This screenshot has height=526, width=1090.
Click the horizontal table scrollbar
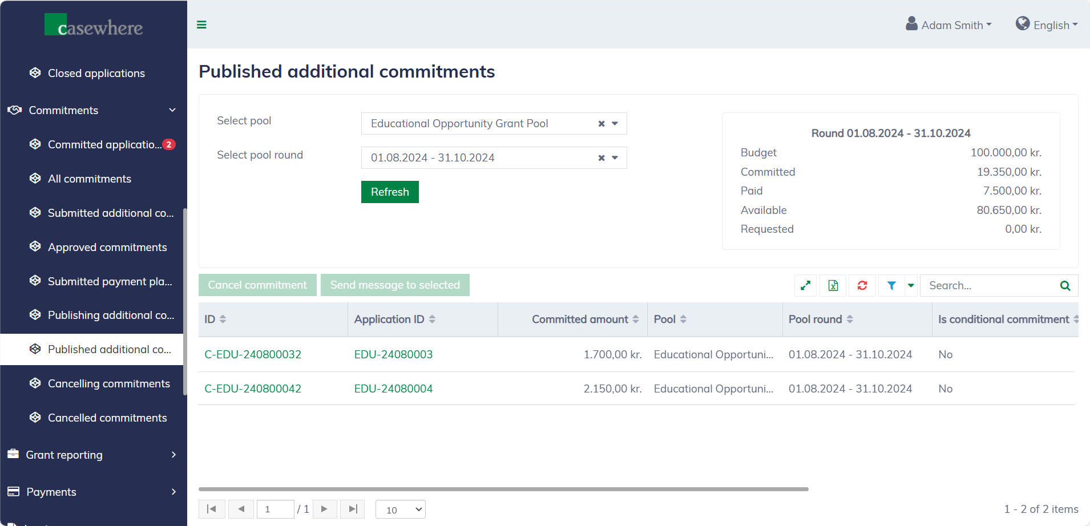[503, 489]
